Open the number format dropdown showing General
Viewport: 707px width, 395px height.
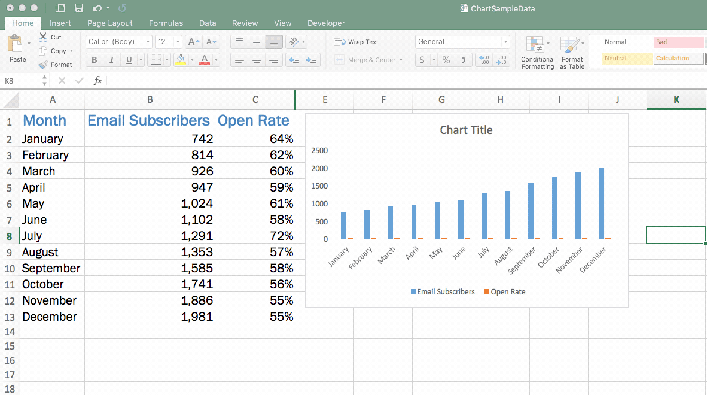[x=461, y=42]
